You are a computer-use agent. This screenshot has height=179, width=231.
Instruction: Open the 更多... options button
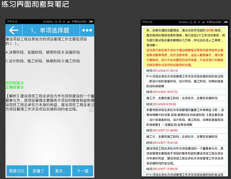tap(60, 171)
